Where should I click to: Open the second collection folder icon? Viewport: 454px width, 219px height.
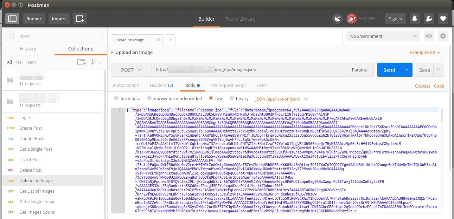pos(10,101)
